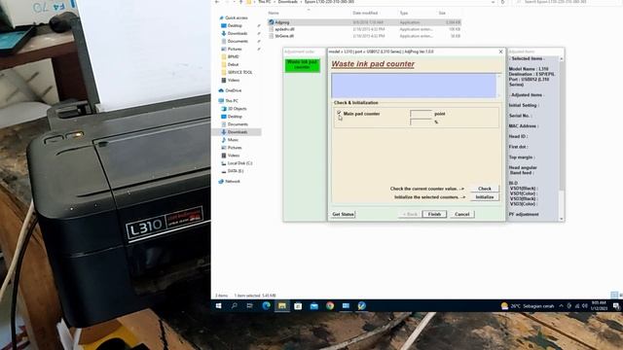
Task: Sort files by Name column
Action: tap(274, 13)
